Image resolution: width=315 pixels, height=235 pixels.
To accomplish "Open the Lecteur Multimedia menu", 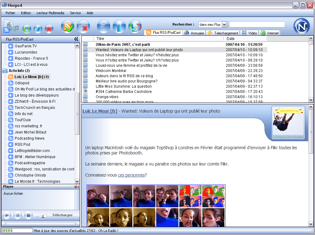I will click(50, 13).
